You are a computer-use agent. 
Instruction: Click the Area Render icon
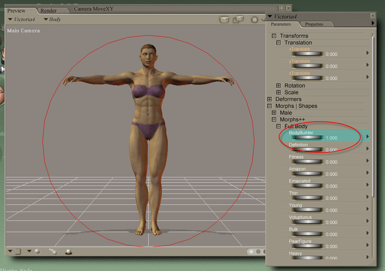tap(238, 20)
